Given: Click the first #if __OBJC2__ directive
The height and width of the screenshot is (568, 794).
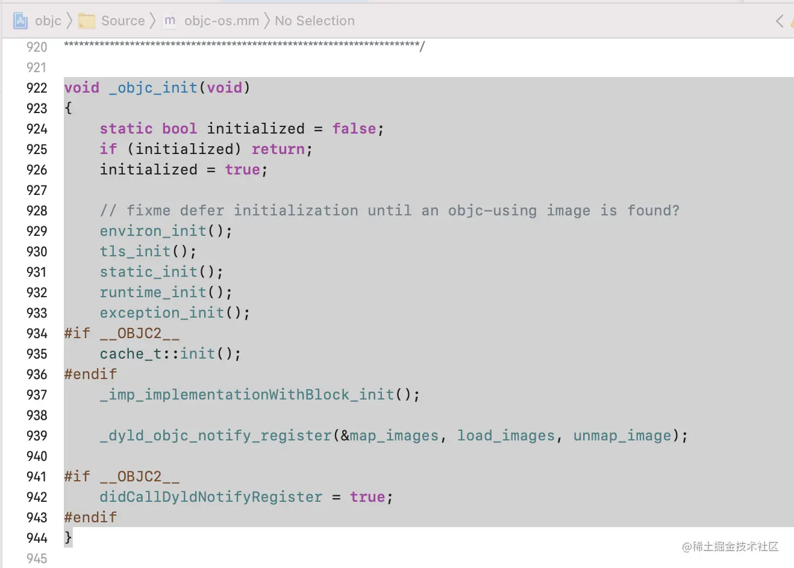Looking at the screenshot, I should 122,333.
